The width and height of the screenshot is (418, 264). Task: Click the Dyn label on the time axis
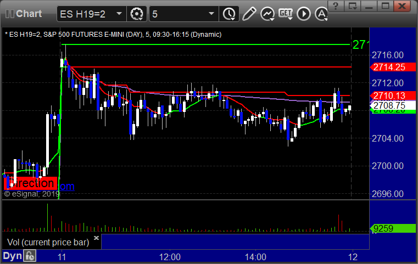[x=12, y=256]
